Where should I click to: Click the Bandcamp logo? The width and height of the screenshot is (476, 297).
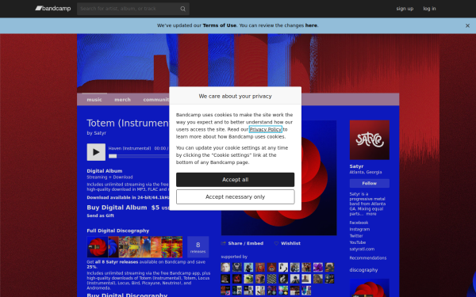point(53,9)
